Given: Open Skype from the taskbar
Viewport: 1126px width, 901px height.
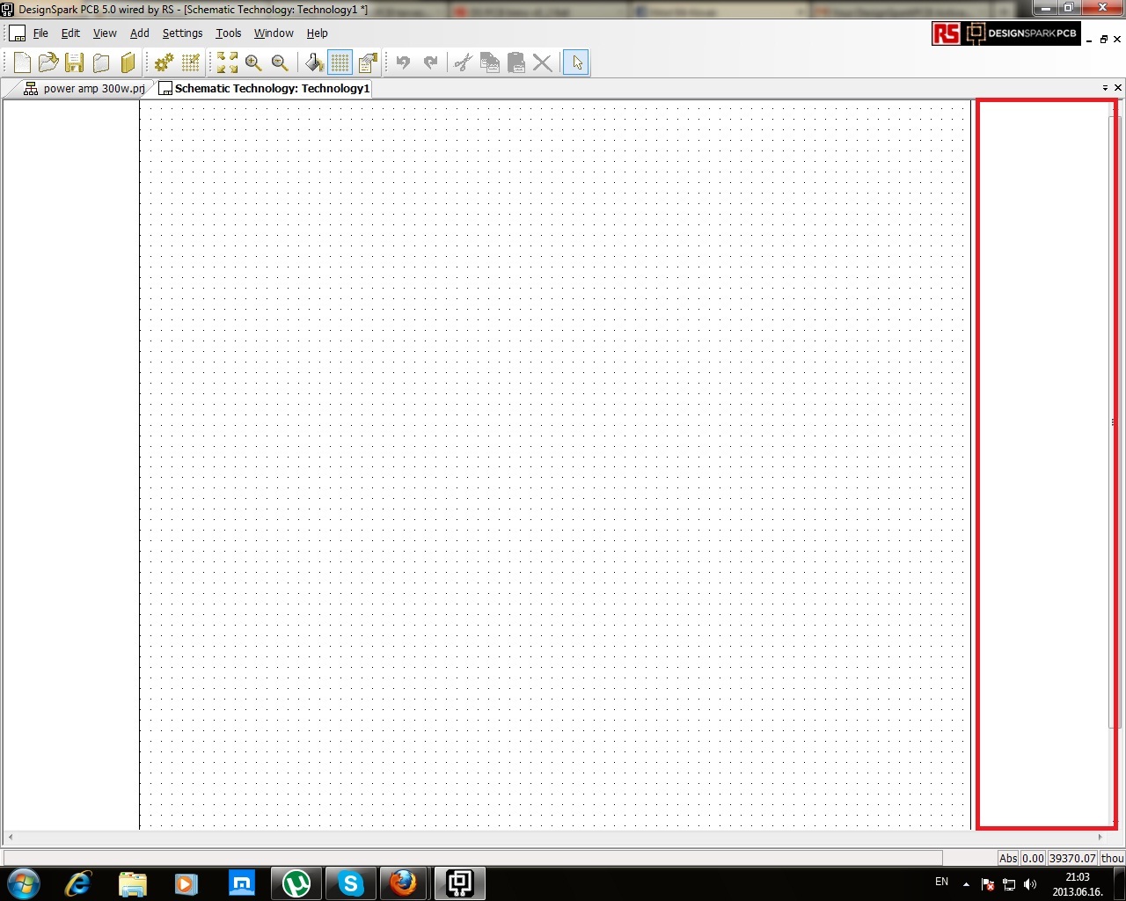Looking at the screenshot, I should (x=350, y=883).
